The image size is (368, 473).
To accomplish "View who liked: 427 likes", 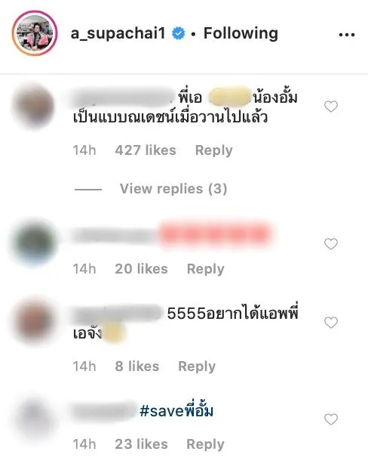I will coord(146,150).
